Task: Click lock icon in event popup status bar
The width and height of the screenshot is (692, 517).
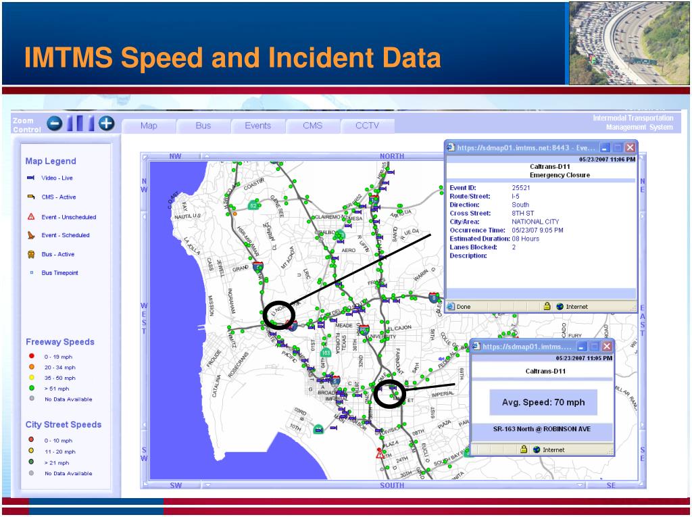Action: coord(547,306)
